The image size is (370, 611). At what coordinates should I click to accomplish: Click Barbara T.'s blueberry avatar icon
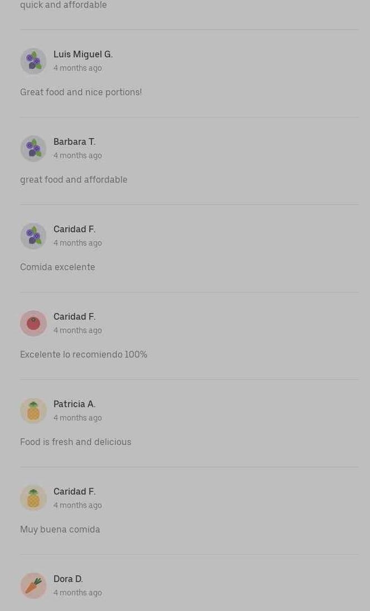point(33,149)
